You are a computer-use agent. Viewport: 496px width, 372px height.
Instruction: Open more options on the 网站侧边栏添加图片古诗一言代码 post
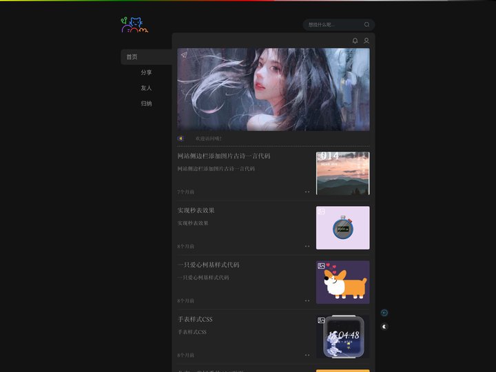[x=307, y=192]
